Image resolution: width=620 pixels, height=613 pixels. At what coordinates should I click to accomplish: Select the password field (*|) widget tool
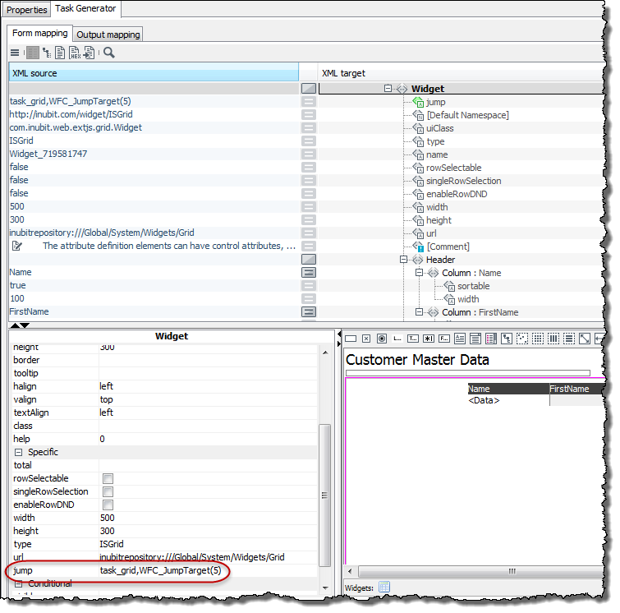[429, 339]
